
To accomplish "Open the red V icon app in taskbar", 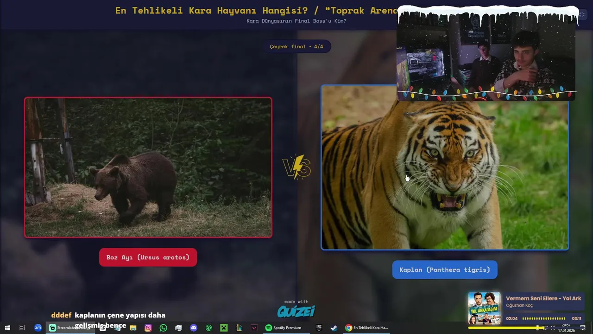I will [254, 328].
